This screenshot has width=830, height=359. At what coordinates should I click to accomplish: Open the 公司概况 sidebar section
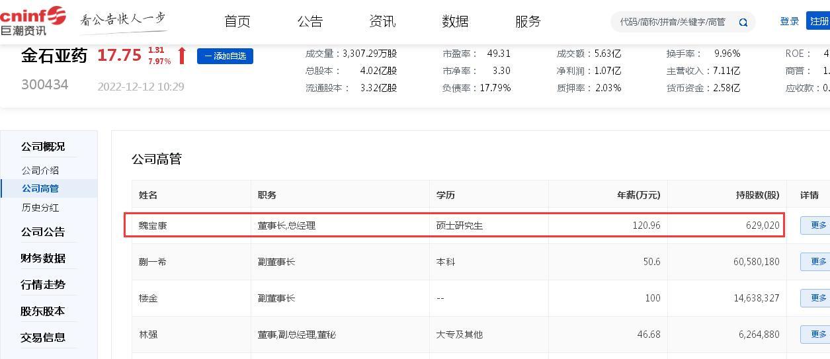43,147
